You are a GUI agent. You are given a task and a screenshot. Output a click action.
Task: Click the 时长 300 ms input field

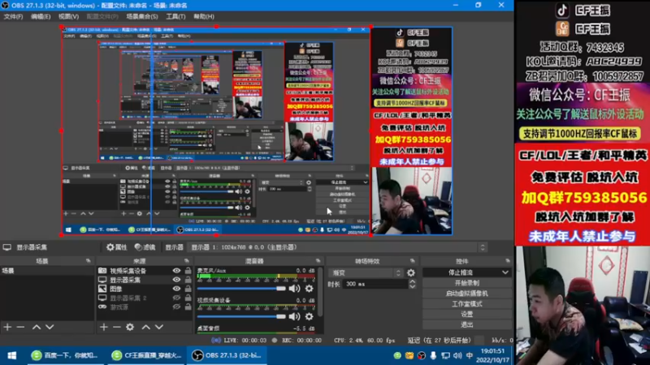point(375,285)
